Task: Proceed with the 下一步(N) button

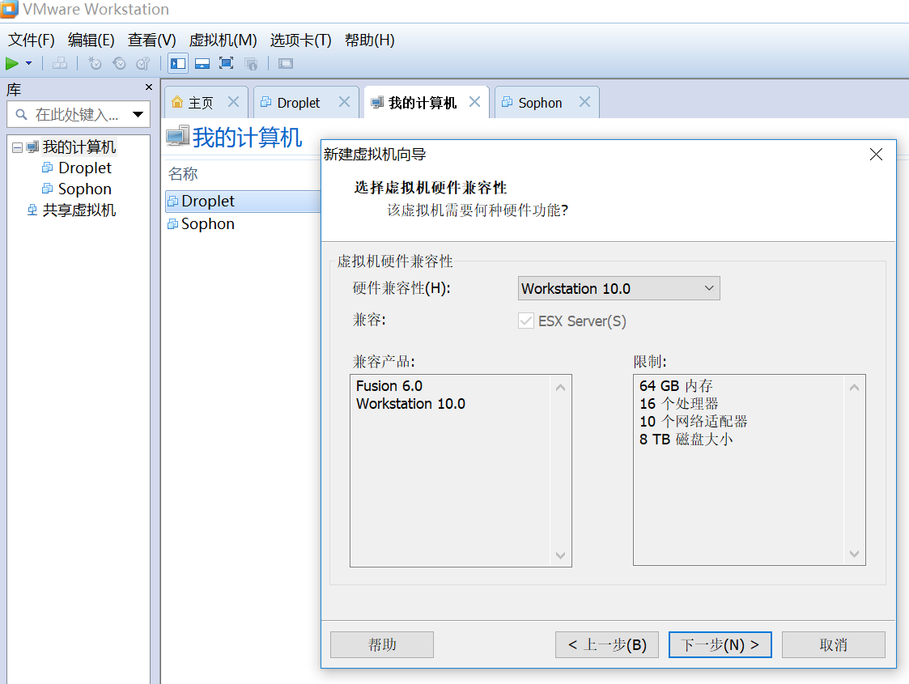Action: point(720,644)
